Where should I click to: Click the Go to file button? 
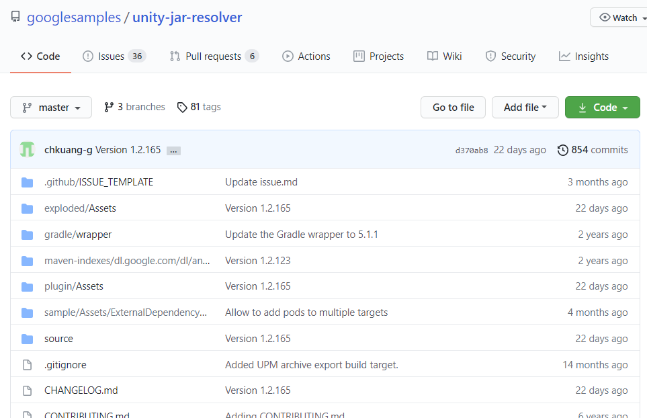[453, 107]
